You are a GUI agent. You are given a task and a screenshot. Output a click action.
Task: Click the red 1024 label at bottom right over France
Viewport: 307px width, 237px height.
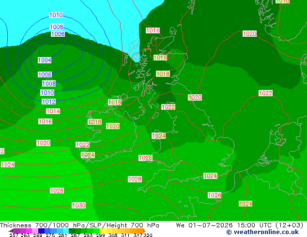[x=246, y=204]
